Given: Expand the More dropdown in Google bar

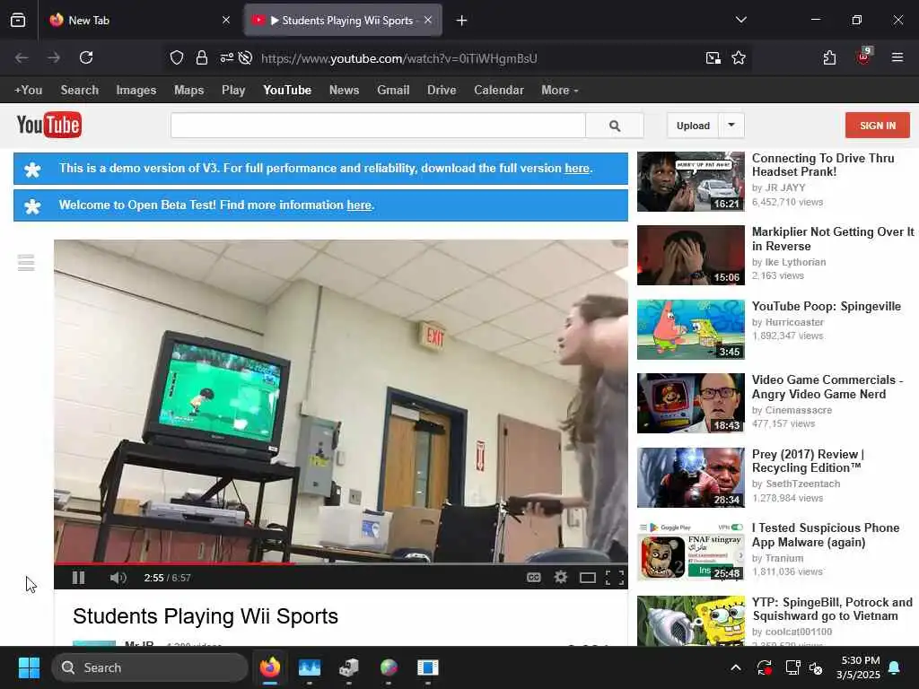Looking at the screenshot, I should pyautogui.click(x=560, y=91).
